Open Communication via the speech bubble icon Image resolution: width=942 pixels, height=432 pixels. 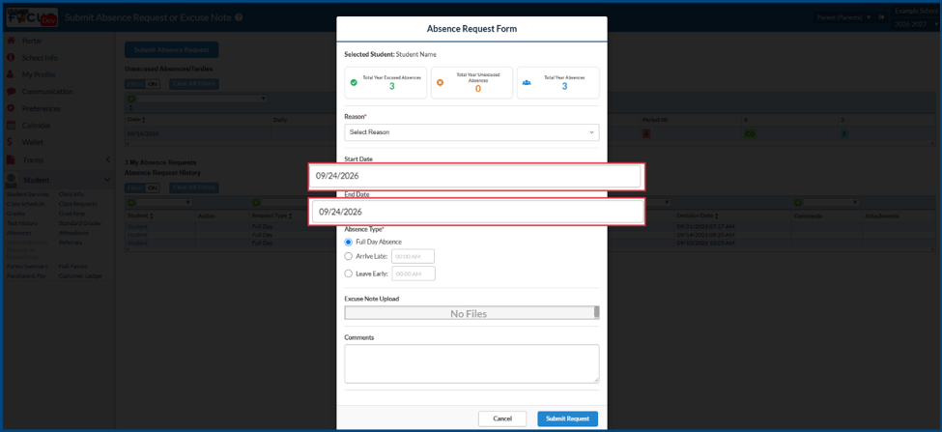[x=11, y=91]
